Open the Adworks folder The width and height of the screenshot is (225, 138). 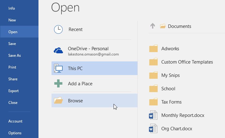[170, 49]
